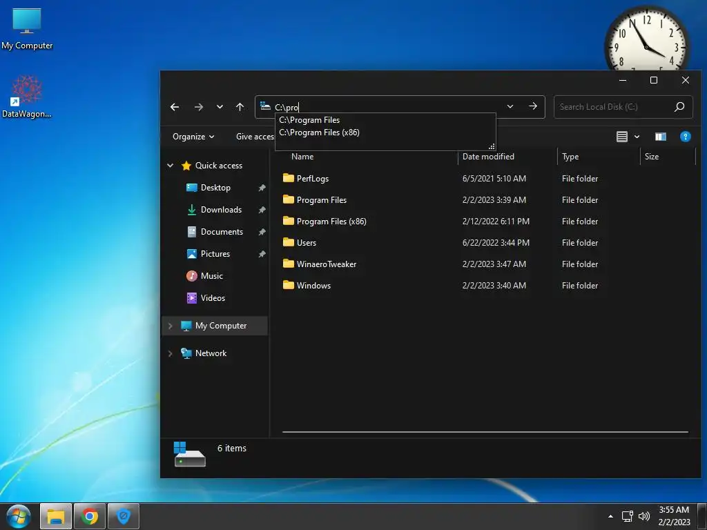Expand the My Computer tree node
The height and width of the screenshot is (530, 707).
[170, 326]
